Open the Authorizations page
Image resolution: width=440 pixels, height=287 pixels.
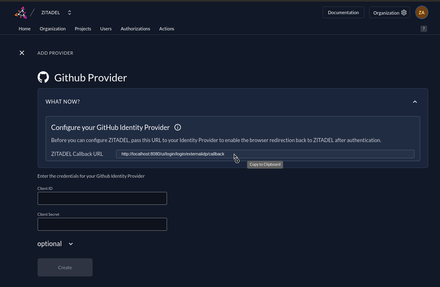click(x=135, y=28)
